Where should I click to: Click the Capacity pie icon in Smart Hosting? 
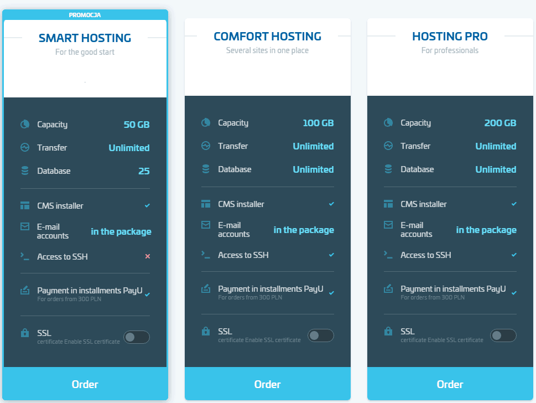(x=24, y=124)
